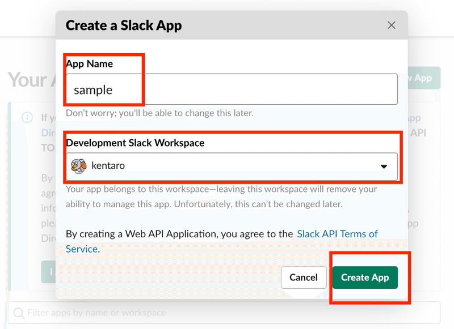Screen dimensions: 454x329
Task: Click the info icon in the background banner
Action: (x=27, y=118)
